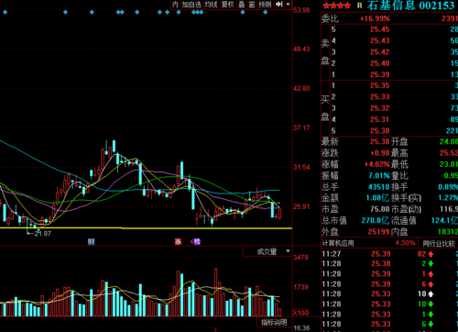Viewport: 458px width, 332px height.
Task: Click the purple 榜 event marker icon
Action: click(x=197, y=242)
